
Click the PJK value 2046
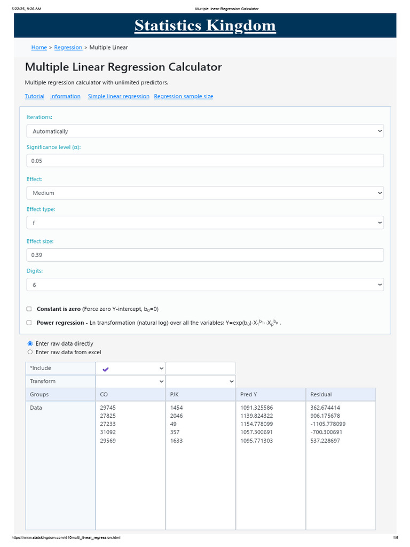click(176, 416)
